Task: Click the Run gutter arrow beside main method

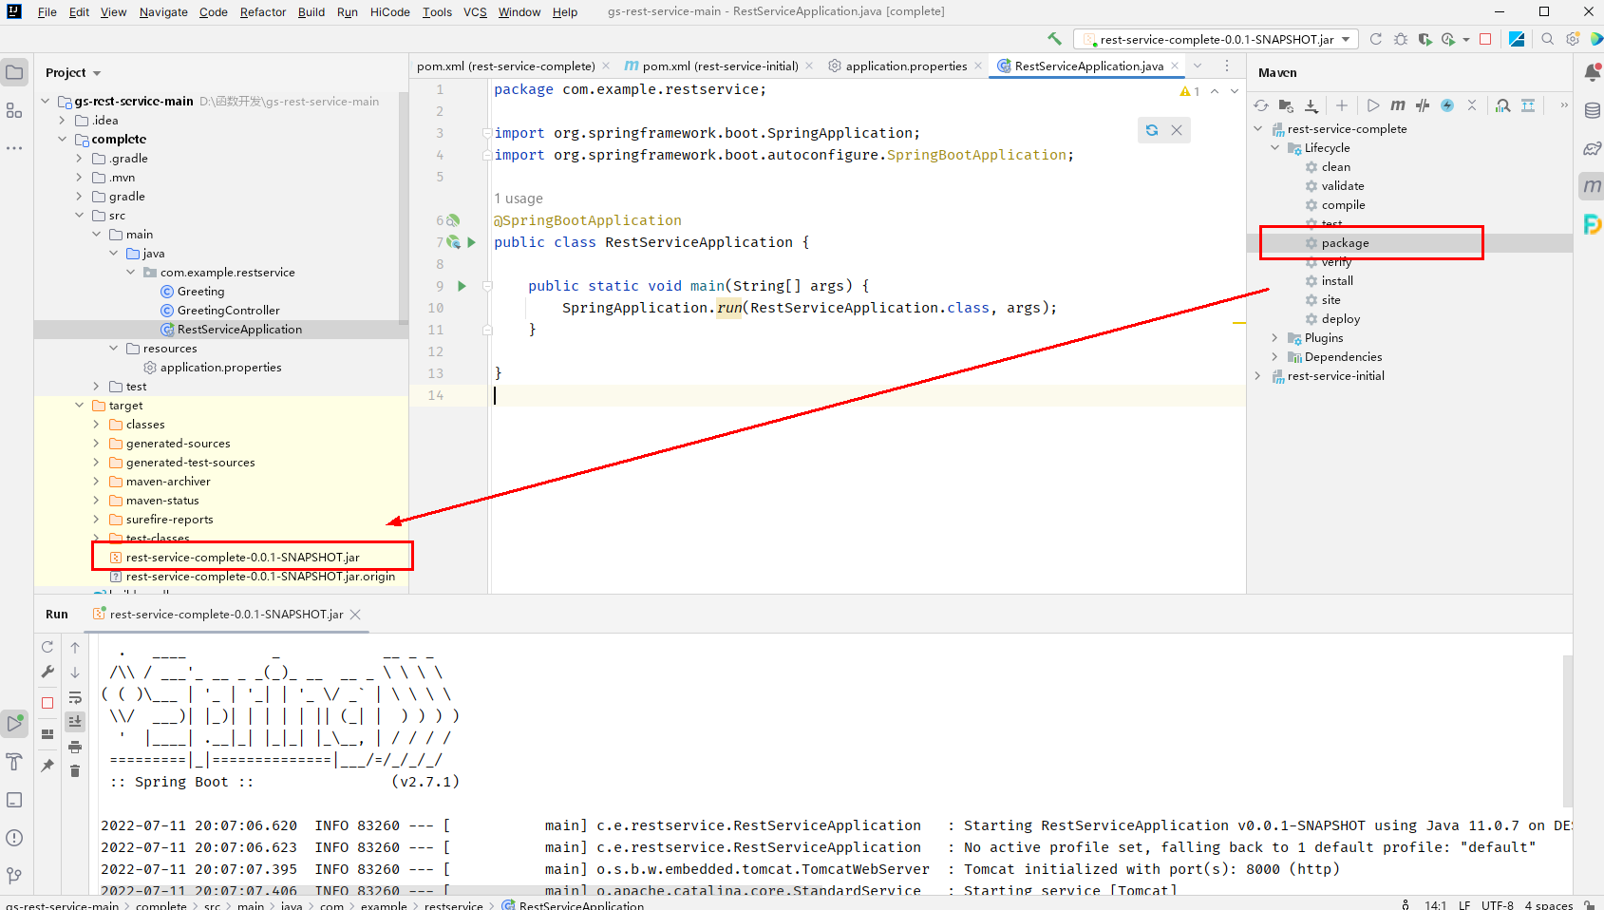Action: (x=462, y=286)
